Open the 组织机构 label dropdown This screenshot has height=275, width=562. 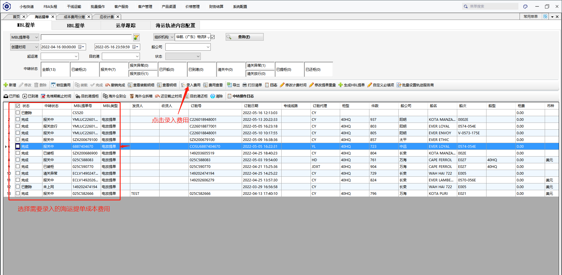(x=164, y=37)
